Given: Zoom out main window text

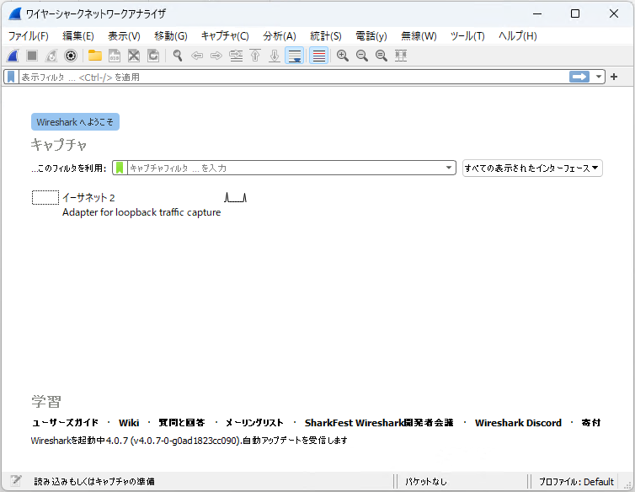Looking at the screenshot, I should click(x=362, y=56).
